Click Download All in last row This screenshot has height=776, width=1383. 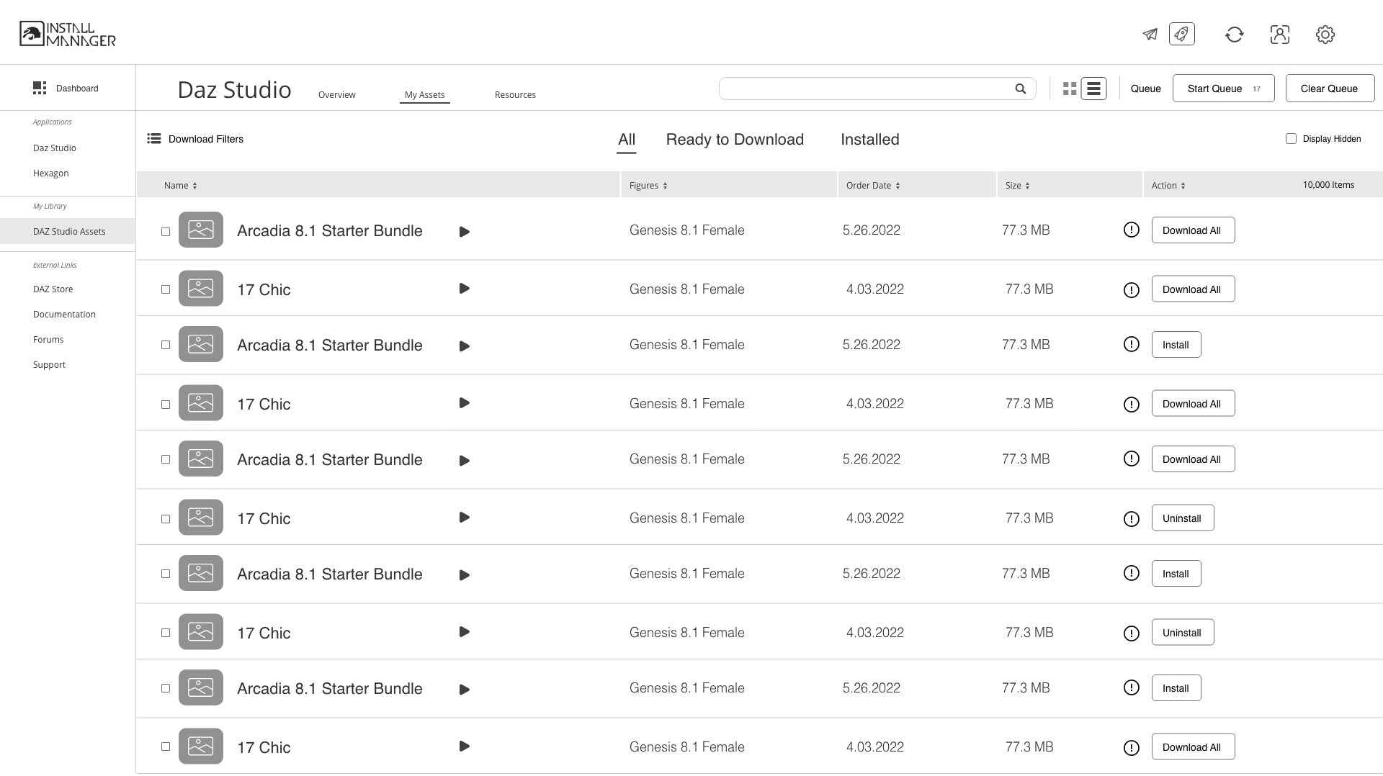[x=1193, y=747]
